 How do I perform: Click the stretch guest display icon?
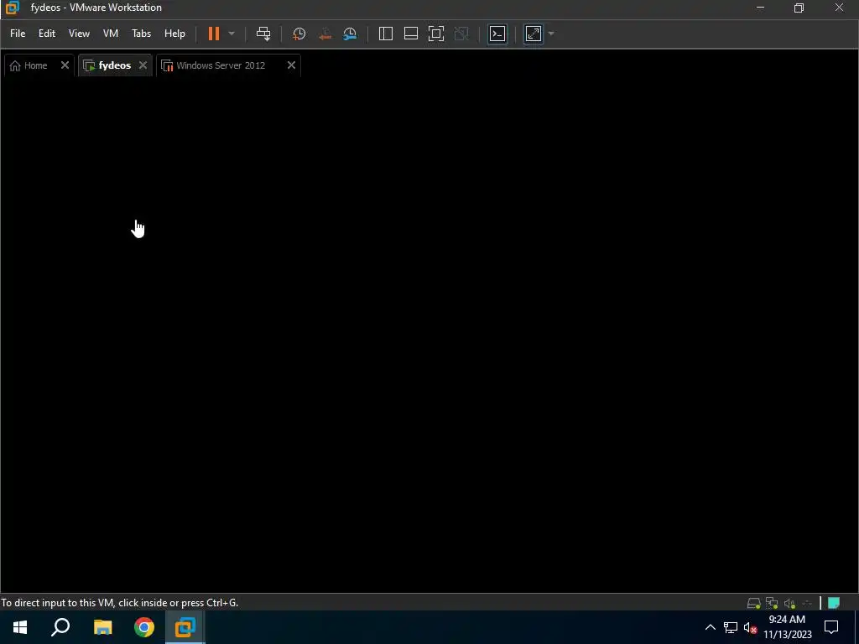click(534, 34)
